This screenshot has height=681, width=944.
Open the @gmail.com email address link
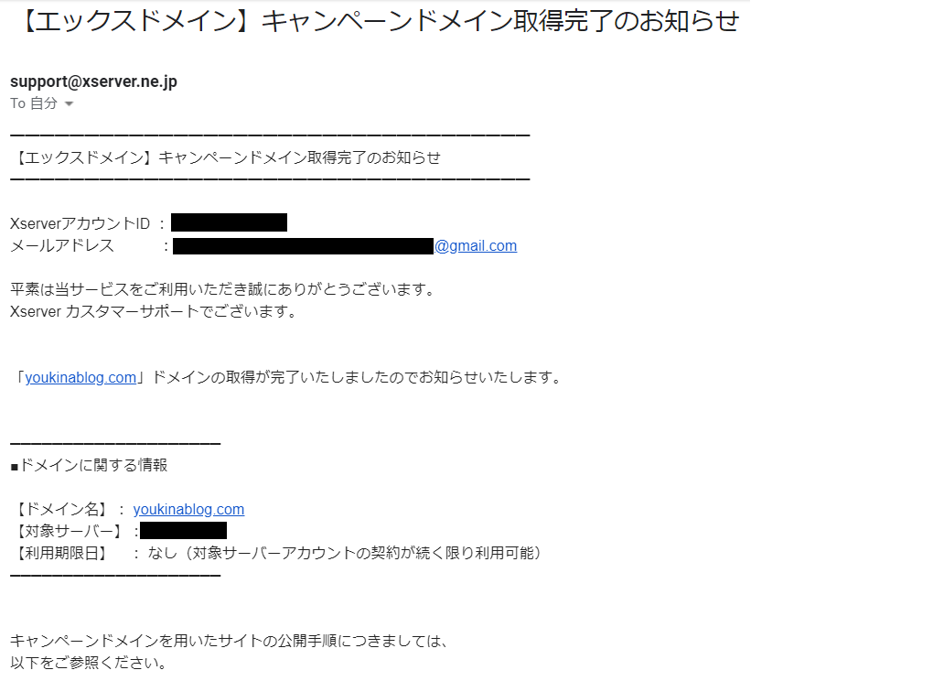pyautogui.click(x=476, y=246)
